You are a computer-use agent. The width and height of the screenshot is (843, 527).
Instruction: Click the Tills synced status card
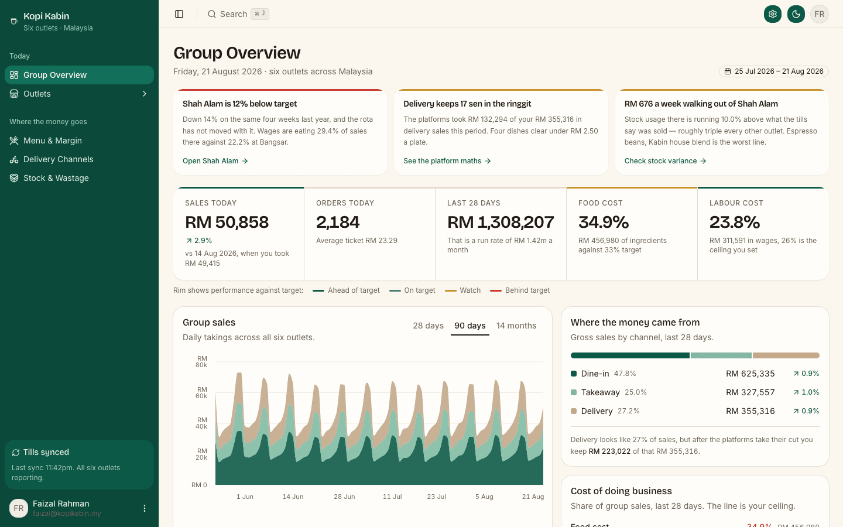(x=79, y=464)
